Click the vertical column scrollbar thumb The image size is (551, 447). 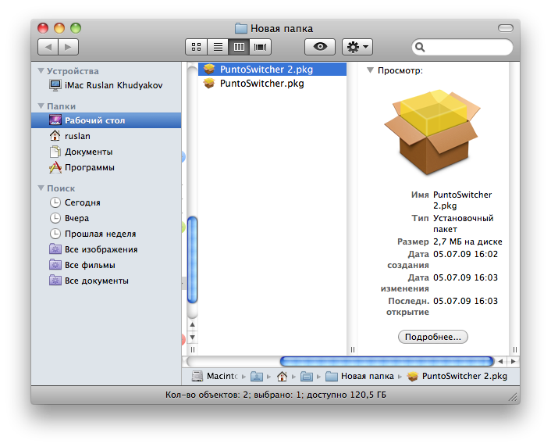192,259
